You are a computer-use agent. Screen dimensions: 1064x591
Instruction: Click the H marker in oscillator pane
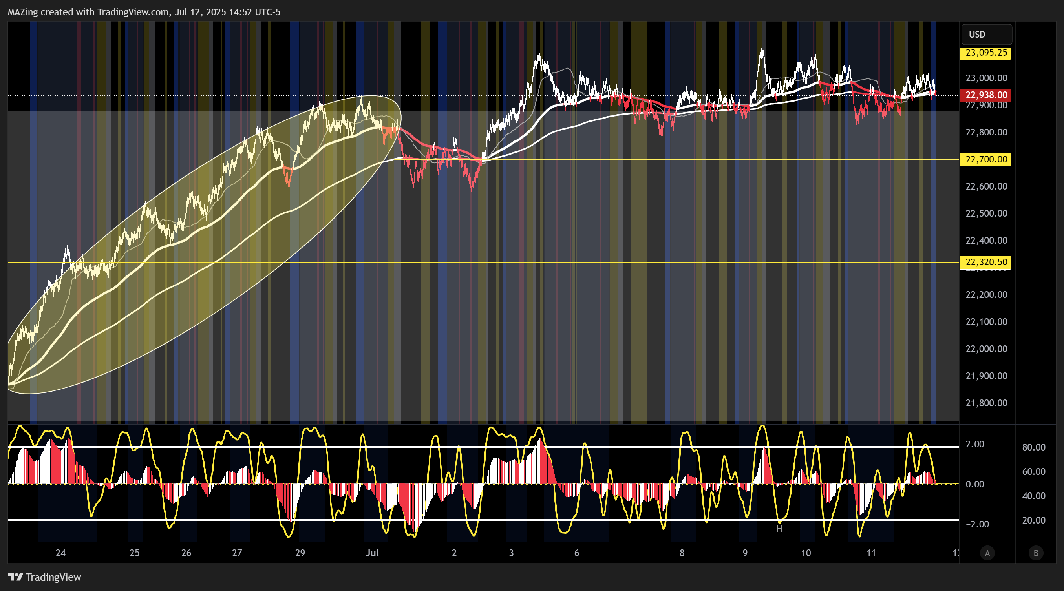(x=779, y=529)
